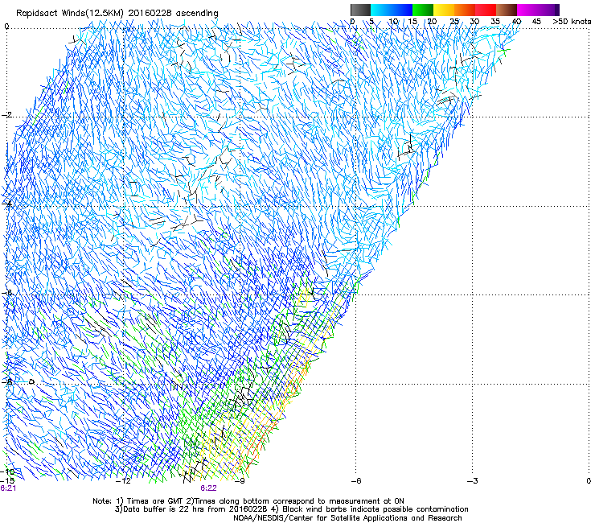
Task: Select the green 15-20 knots legend swatch
Action: click(423, 10)
